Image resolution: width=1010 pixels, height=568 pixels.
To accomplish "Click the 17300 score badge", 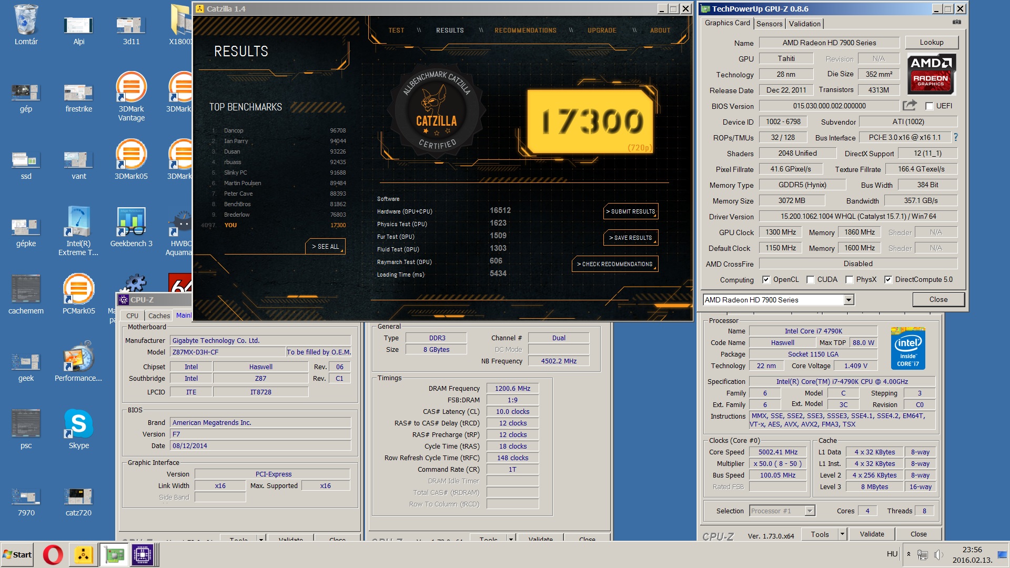I will pyautogui.click(x=590, y=121).
